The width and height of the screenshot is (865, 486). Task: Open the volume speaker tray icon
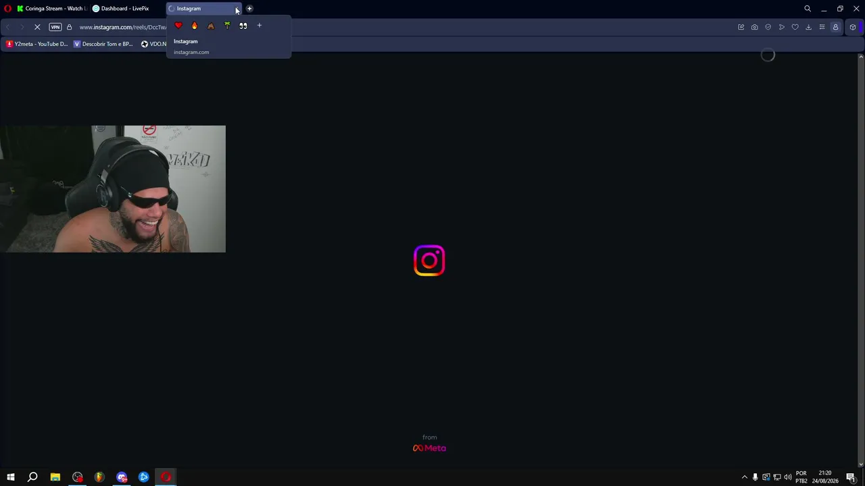(x=788, y=477)
